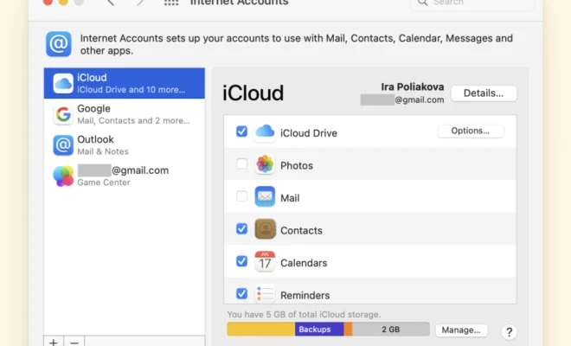Select the iCloud account in sidebar
Screen dimensions: 571x346
[125, 83]
